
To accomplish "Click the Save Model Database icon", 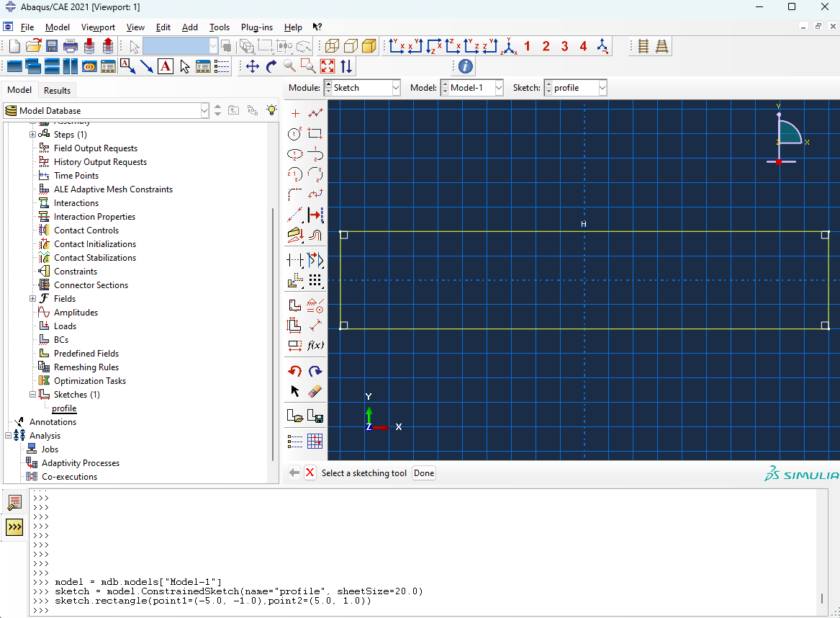I will pyautogui.click(x=52, y=46).
